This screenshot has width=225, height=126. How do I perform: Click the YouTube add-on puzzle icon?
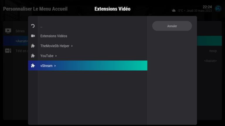(33, 56)
